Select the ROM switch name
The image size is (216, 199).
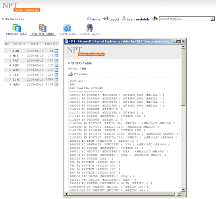(x=16, y=65)
